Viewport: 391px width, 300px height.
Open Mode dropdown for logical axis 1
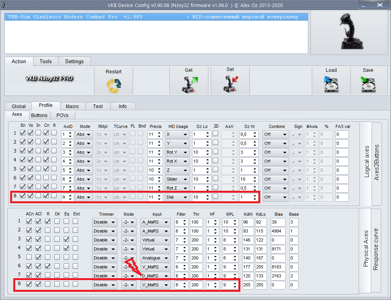coord(84,135)
